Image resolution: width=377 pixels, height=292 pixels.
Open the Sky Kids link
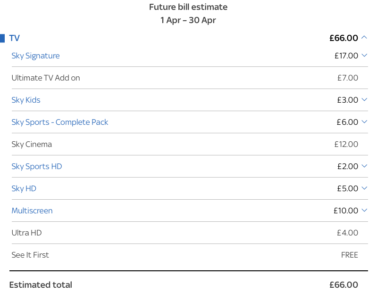tap(26, 100)
